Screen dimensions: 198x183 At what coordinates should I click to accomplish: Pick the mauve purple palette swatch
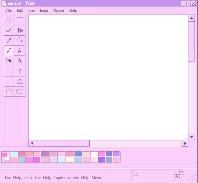click(45, 154)
